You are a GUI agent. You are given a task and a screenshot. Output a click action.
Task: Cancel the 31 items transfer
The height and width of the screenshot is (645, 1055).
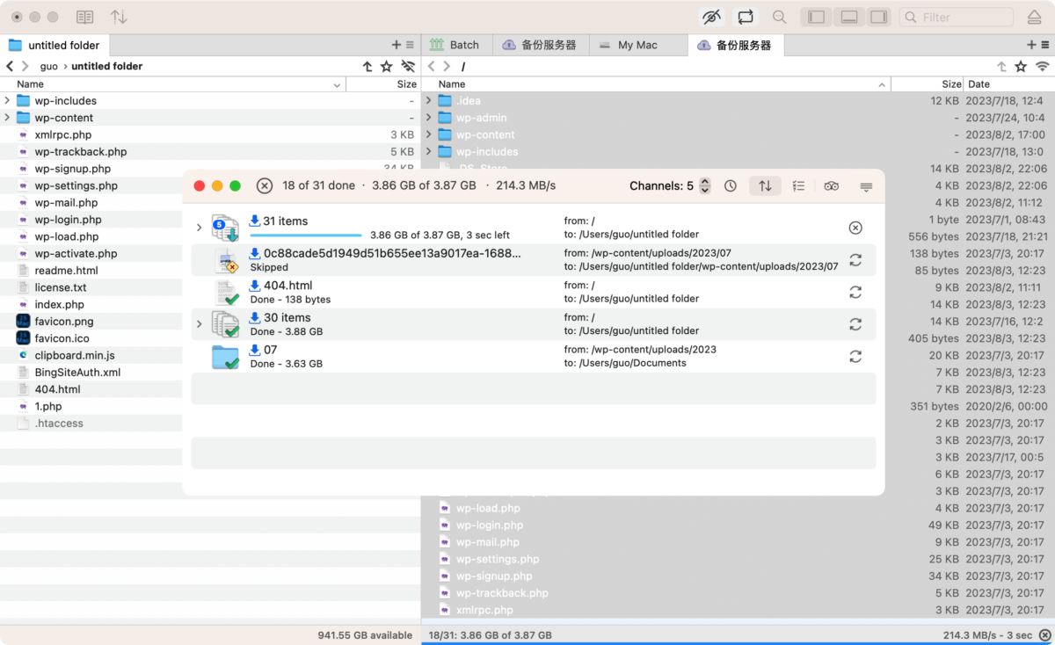pos(855,228)
